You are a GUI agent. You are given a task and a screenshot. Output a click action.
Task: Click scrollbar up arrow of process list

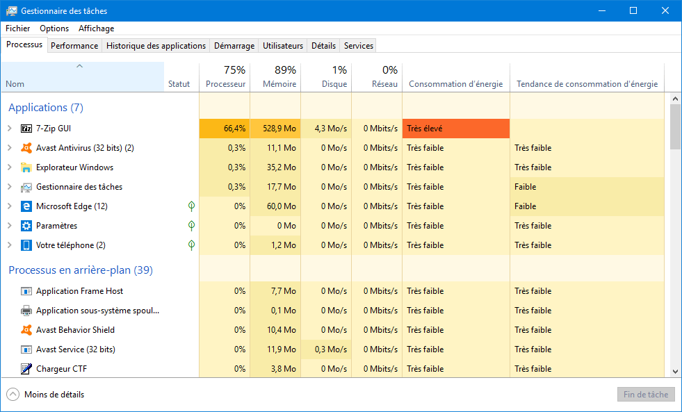(x=675, y=99)
